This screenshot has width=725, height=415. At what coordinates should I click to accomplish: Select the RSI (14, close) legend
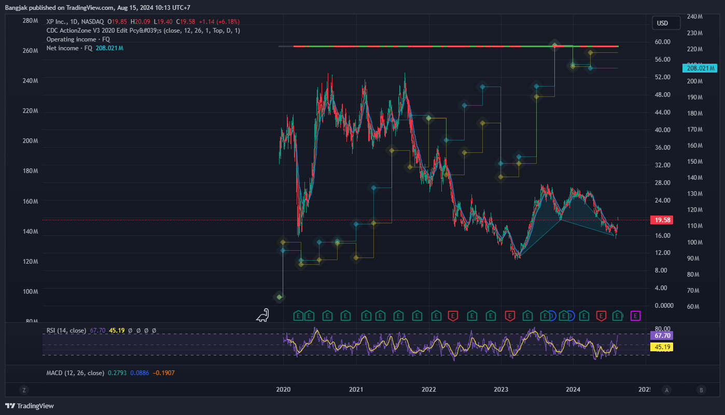66,330
